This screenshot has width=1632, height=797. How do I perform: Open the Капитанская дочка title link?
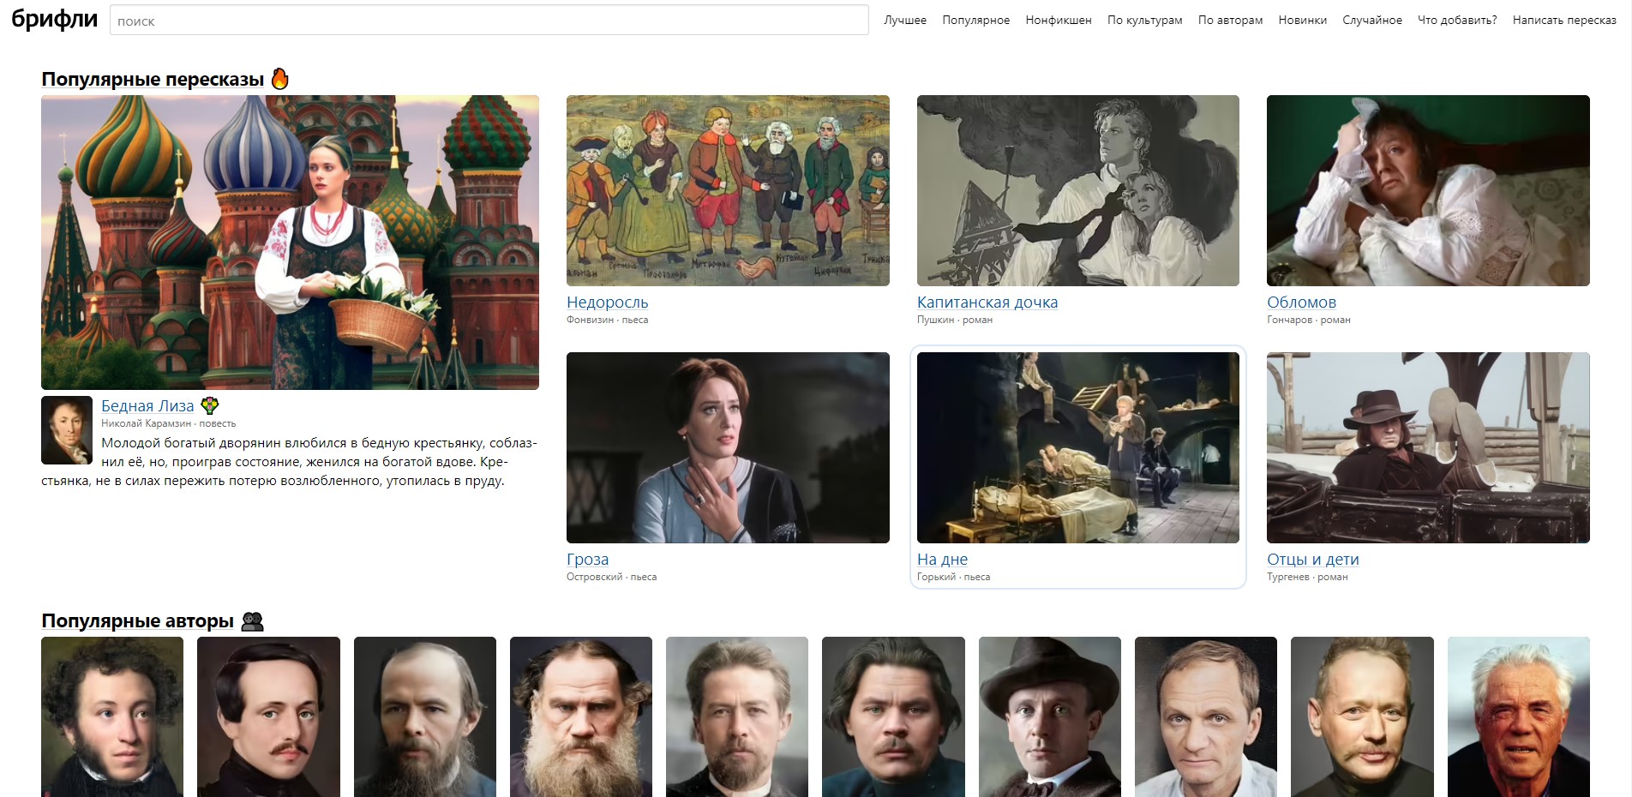coord(987,302)
